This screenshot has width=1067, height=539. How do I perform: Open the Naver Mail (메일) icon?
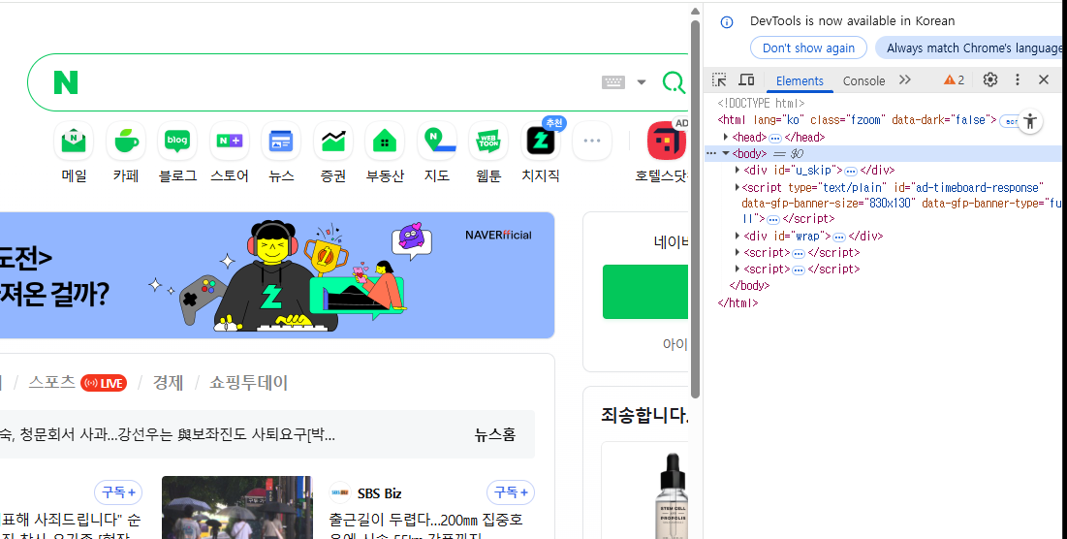coord(74,141)
